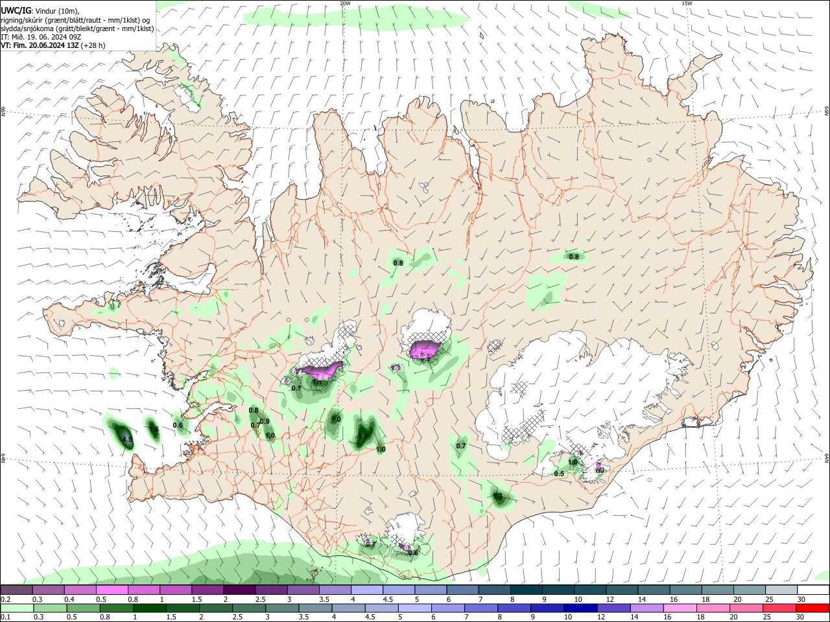Click the '0.2' label under upper legend
Image resolution: width=830 pixels, height=622 pixels.
pos(6,599)
